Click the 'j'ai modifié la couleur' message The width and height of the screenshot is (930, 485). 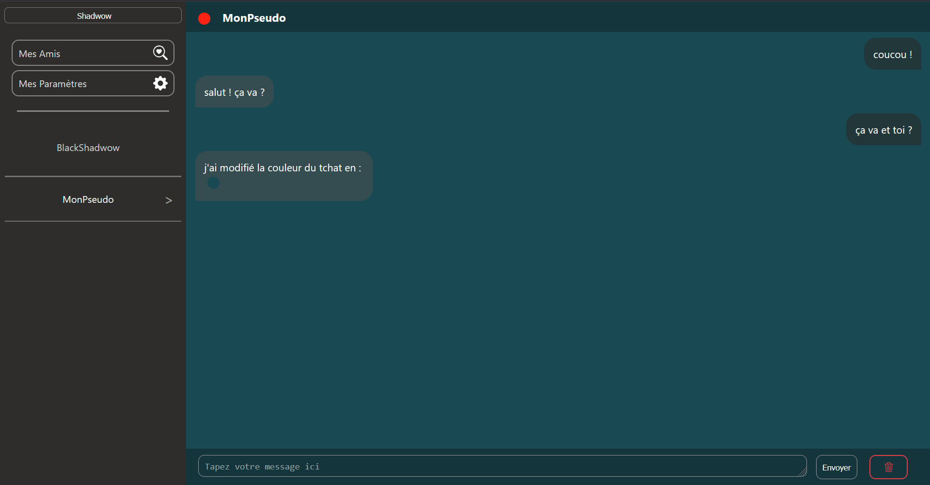point(284,176)
